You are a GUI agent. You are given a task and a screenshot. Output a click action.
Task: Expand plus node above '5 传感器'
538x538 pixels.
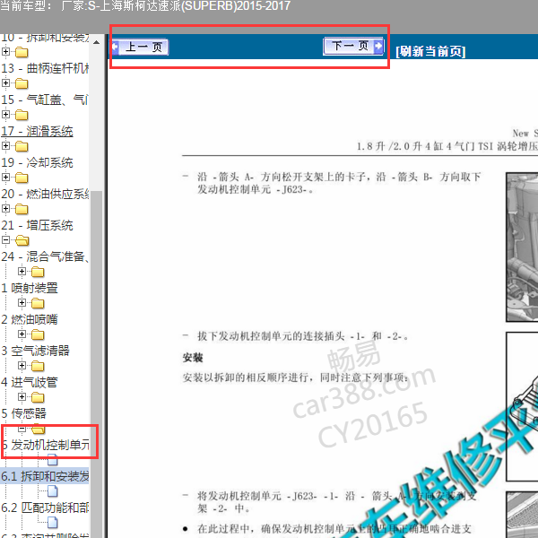pyautogui.click(x=22, y=396)
